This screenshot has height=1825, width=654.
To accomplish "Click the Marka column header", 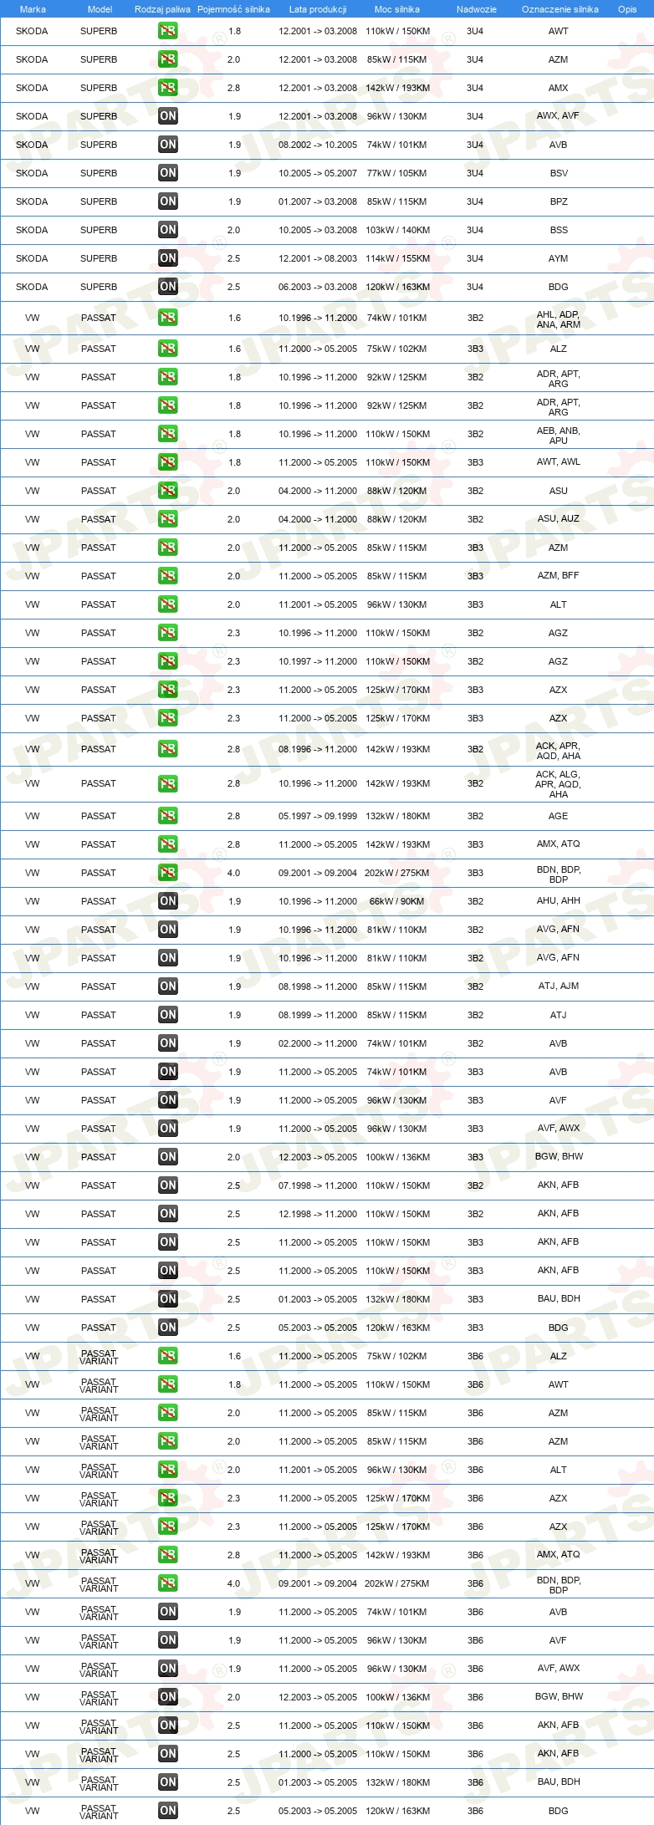I will point(33,9).
